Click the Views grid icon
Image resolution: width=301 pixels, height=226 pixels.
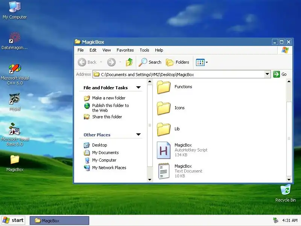[200, 63]
